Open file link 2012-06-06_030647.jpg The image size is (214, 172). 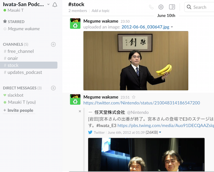click(145, 27)
